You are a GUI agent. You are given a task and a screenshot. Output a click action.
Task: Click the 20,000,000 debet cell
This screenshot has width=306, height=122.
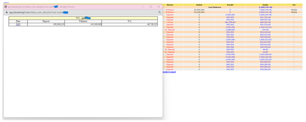click(199, 10)
